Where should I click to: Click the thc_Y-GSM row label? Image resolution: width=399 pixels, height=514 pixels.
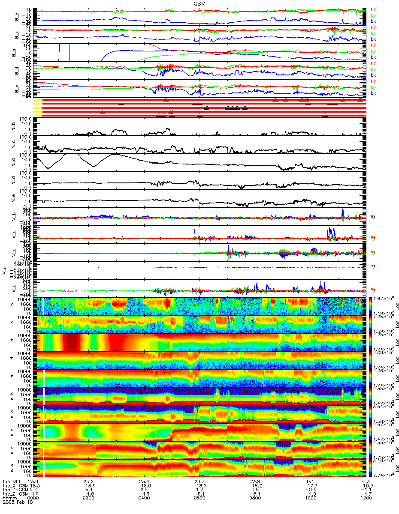pyautogui.click(x=15, y=490)
